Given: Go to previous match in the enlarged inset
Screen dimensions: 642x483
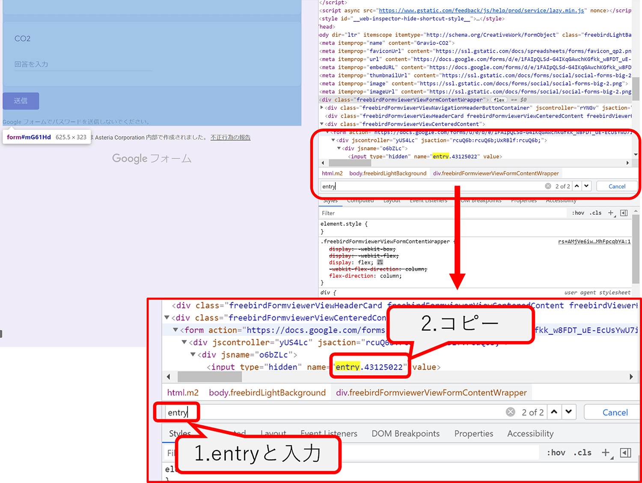Looking at the screenshot, I should (554, 412).
